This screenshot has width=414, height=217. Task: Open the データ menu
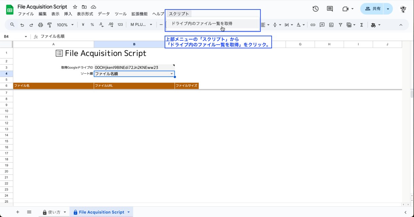pyautogui.click(x=104, y=14)
